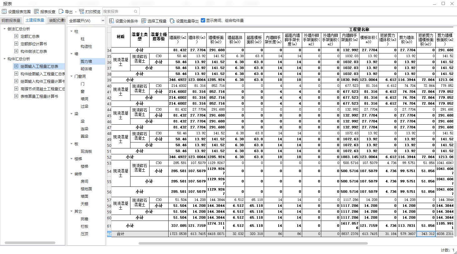The height and width of the screenshot is (254, 457).
Task: Switch to 钢筋报表量 tab
Action: pos(11,21)
